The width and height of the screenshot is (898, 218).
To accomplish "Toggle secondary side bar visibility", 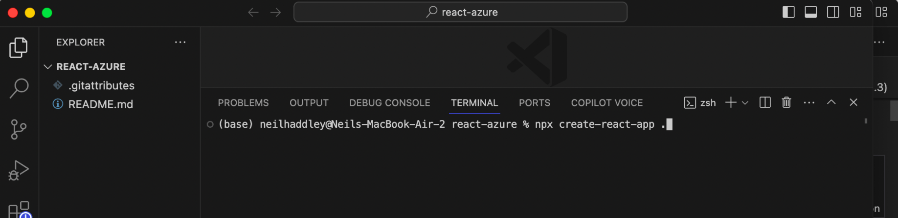I will (833, 12).
